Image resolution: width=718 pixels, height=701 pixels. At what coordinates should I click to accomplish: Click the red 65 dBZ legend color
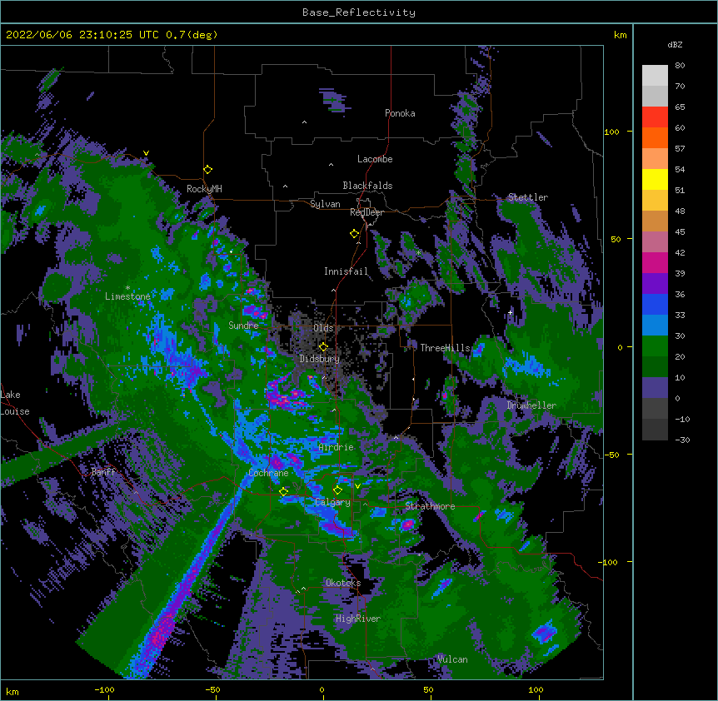(x=655, y=117)
